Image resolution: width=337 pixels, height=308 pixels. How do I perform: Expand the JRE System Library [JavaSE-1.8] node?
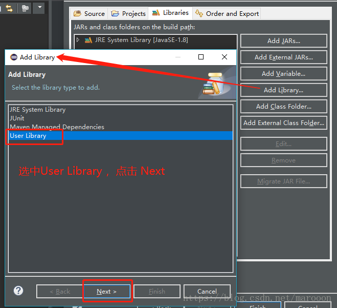78,40
